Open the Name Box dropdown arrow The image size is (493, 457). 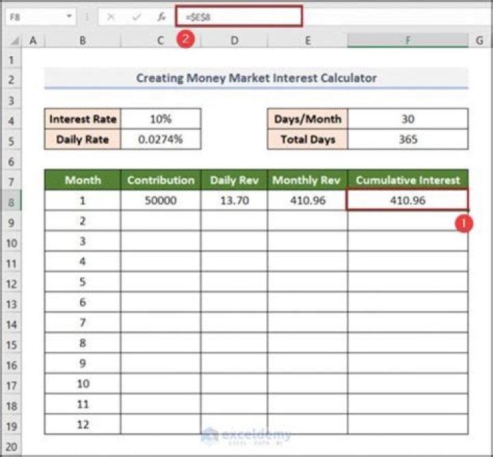[x=69, y=16]
